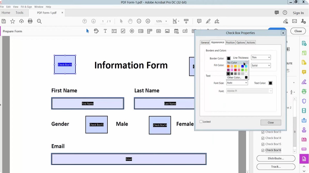Image resolution: width=309 pixels, height=173 pixels.
Task: Choose No Color from the color palette
Action: (x=232, y=63)
